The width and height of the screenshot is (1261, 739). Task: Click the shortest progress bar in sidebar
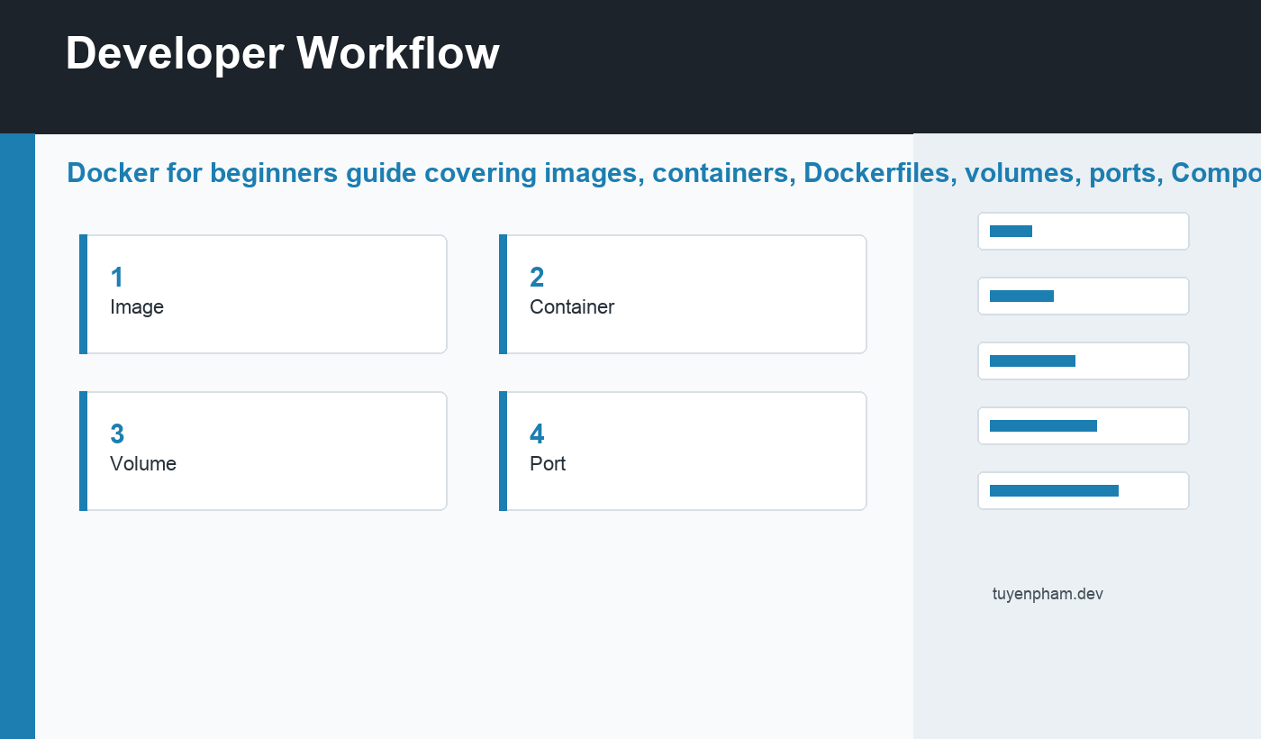pos(1011,231)
